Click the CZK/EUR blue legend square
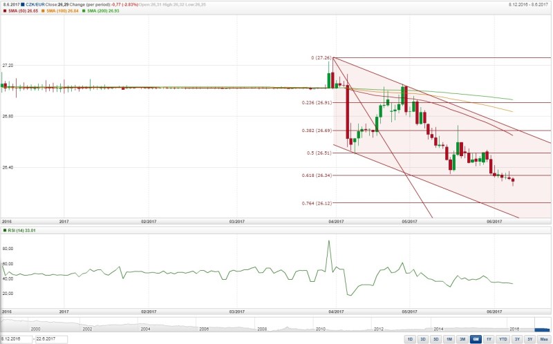This screenshot has height=344, width=553. pyautogui.click(x=23, y=6)
